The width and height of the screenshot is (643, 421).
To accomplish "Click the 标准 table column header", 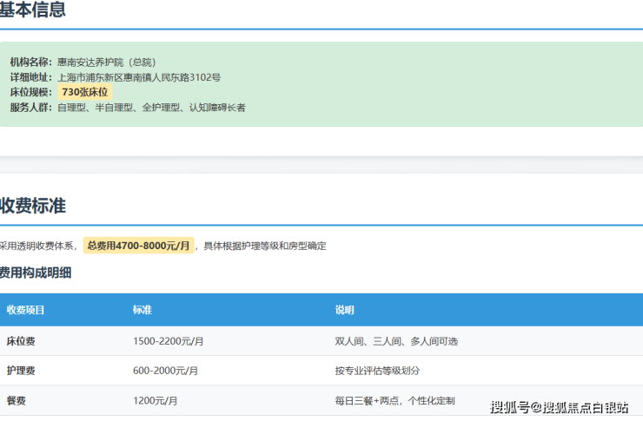I will pyautogui.click(x=143, y=310).
